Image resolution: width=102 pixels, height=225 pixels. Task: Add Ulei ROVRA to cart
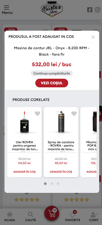pyautogui.click(x=24, y=172)
